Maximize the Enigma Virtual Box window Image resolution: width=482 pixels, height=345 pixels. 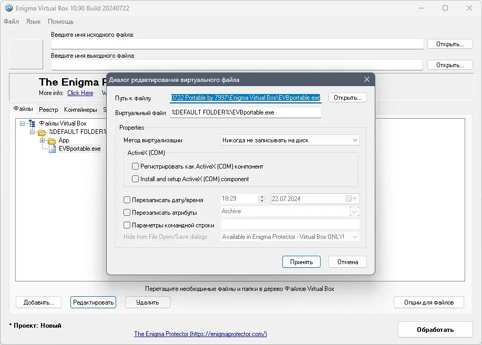click(445, 8)
